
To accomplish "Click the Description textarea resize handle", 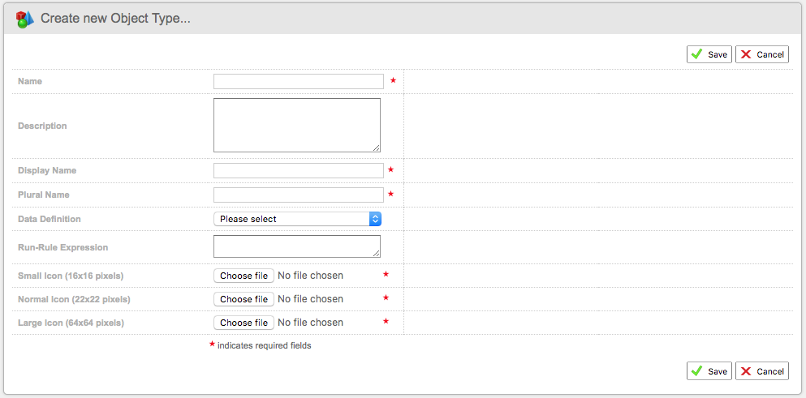I will coord(377,148).
